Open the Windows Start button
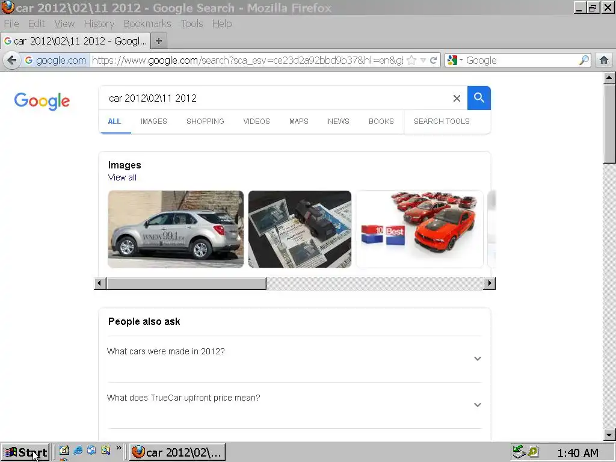 point(25,452)
